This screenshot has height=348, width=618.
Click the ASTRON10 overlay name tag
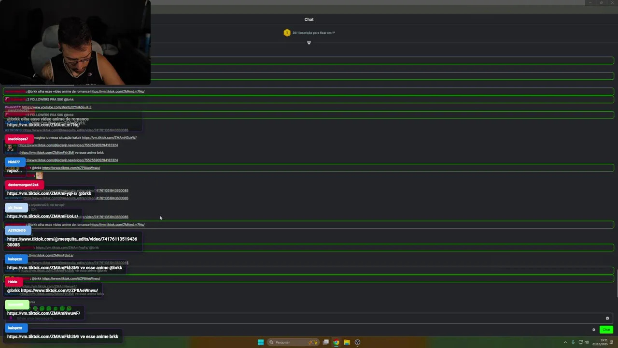(17, 231)
